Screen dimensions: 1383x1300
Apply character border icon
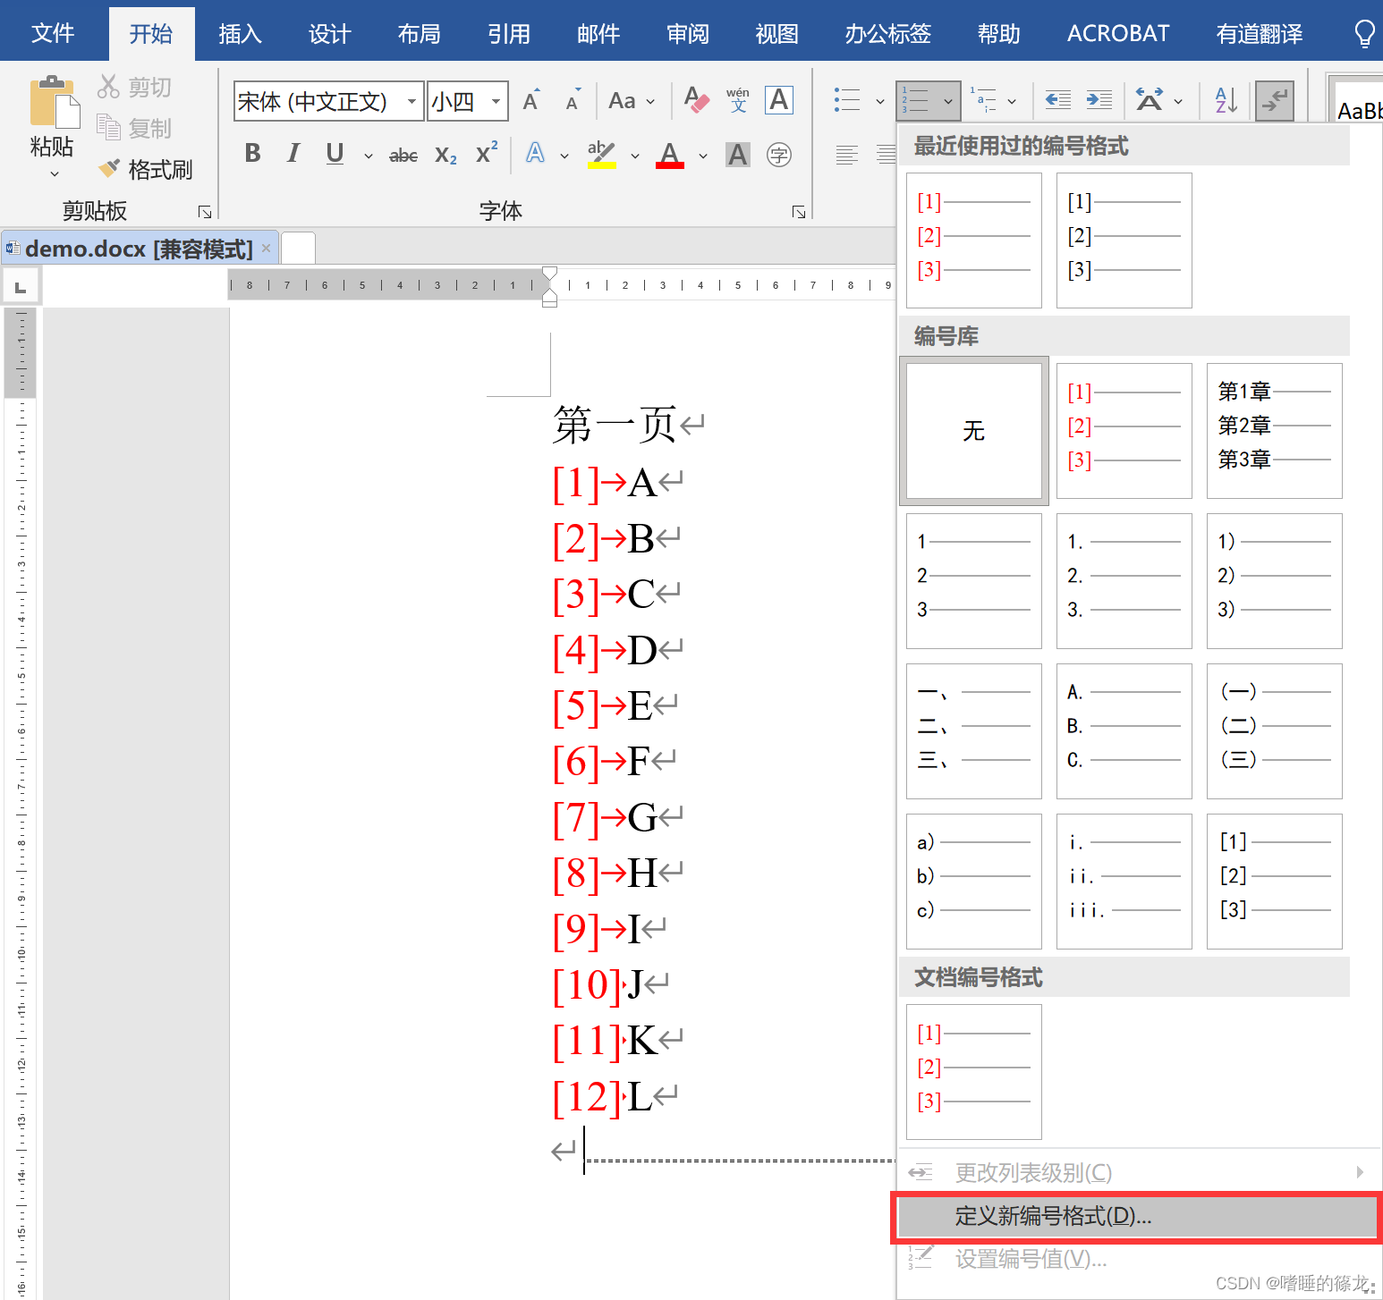coord(779,100)
